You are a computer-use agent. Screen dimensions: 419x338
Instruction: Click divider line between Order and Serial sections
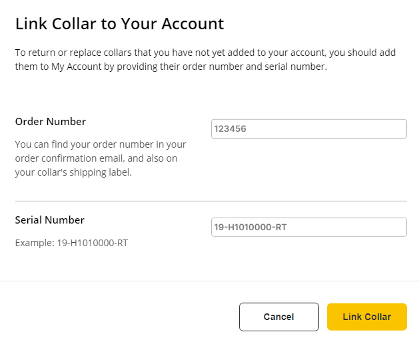(x=210, y=201)
